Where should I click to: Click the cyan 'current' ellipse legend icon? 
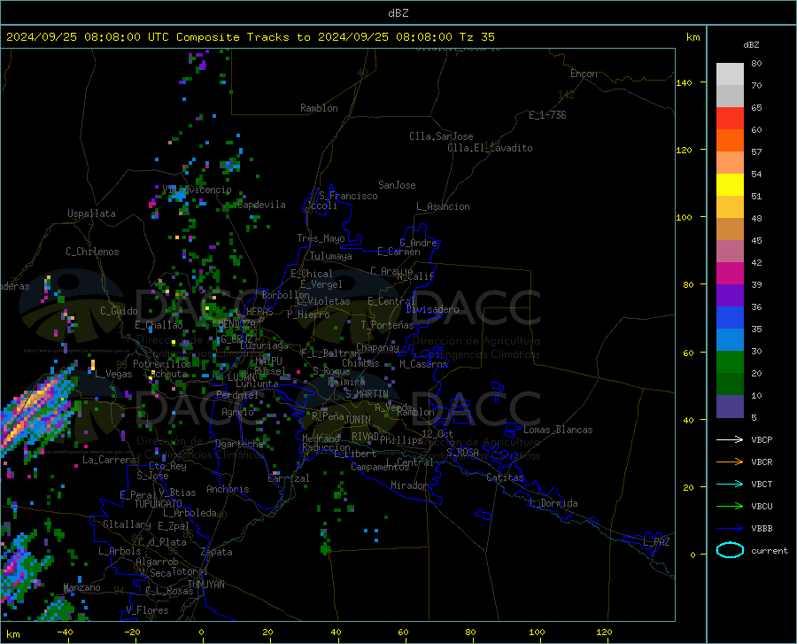pos(730,550)
